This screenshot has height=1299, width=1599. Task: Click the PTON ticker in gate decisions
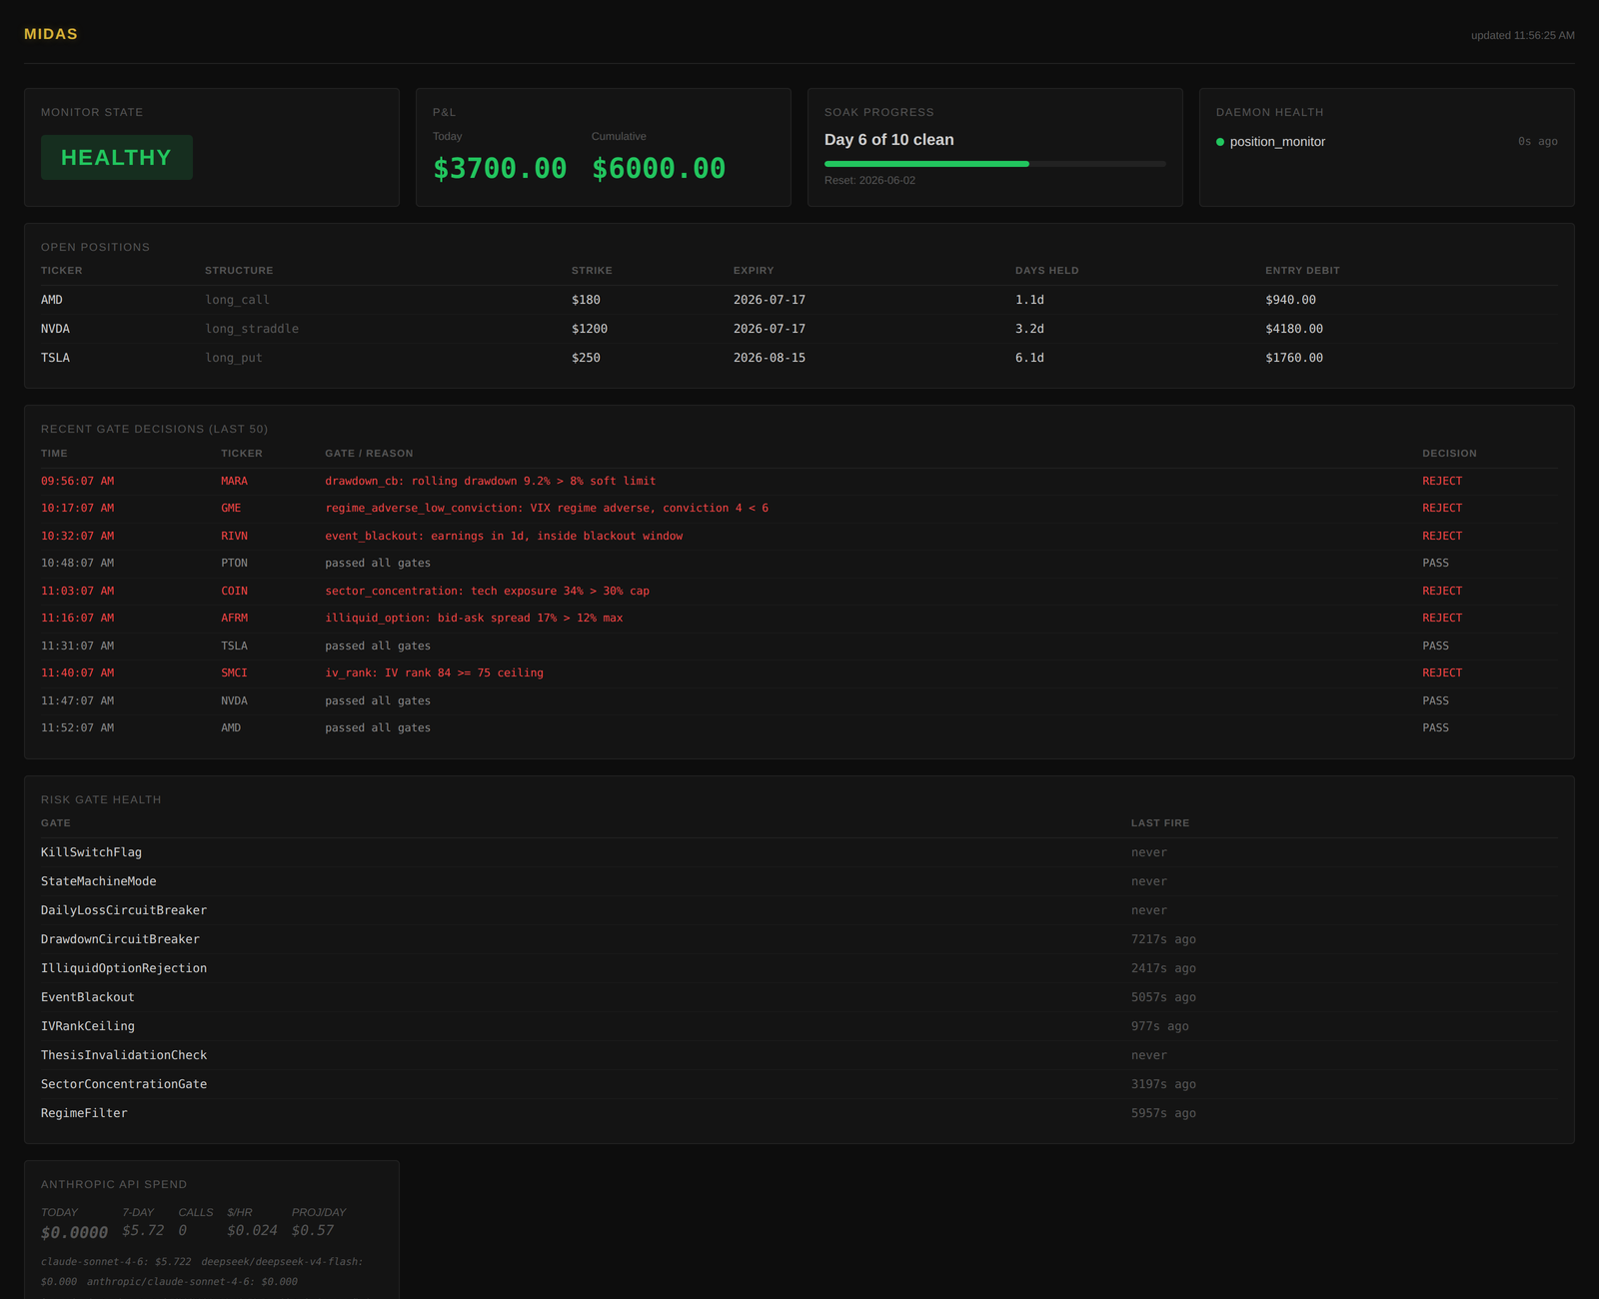click(234, 564)
